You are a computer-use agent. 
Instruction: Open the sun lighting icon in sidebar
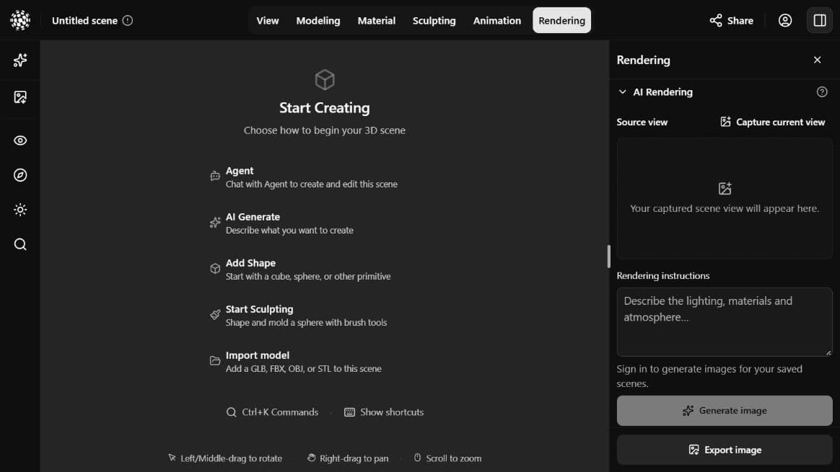tap(19, 210)
